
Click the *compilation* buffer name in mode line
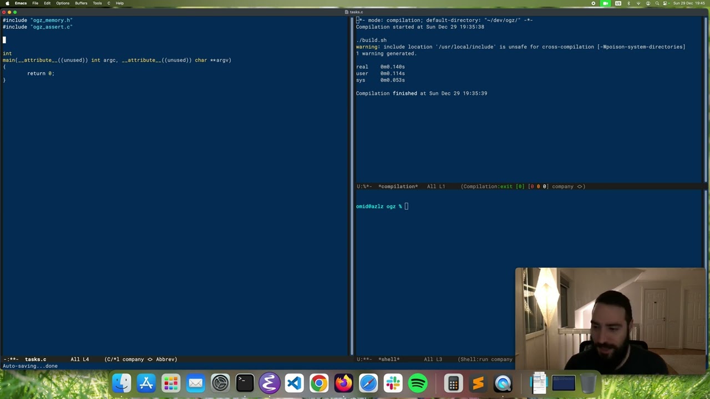[398, 186]
